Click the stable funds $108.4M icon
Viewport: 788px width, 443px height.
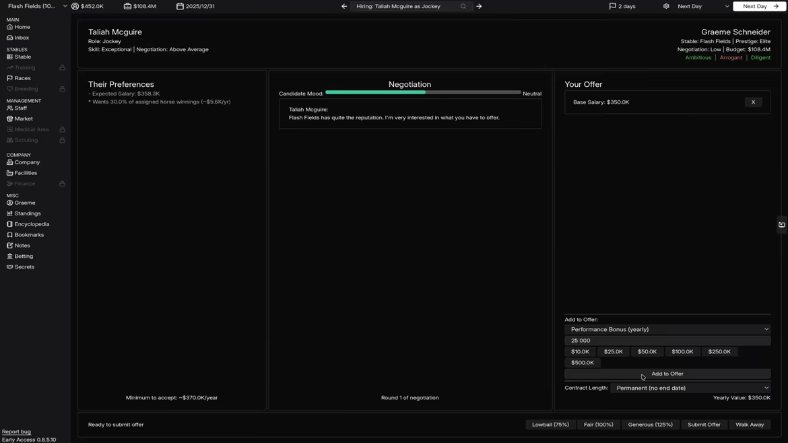coord(127,7)
